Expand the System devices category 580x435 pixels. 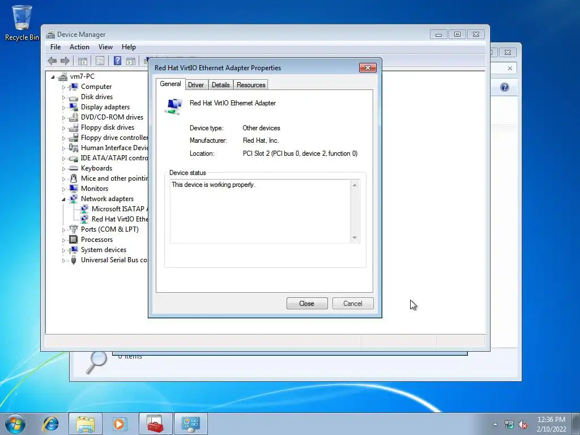[63, 250]
